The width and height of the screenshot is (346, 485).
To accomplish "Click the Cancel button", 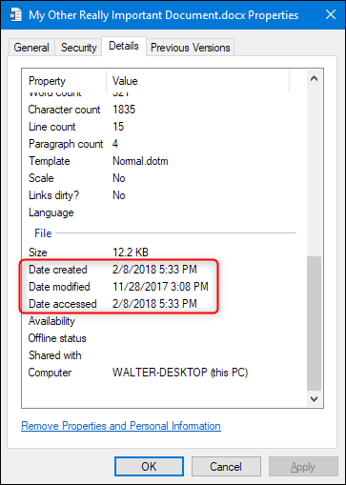I will (226, 467).
